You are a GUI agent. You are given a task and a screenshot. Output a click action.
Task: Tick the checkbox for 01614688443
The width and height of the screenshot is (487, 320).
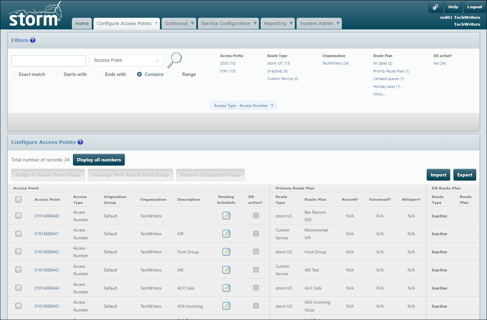click(x=18, y=270)
